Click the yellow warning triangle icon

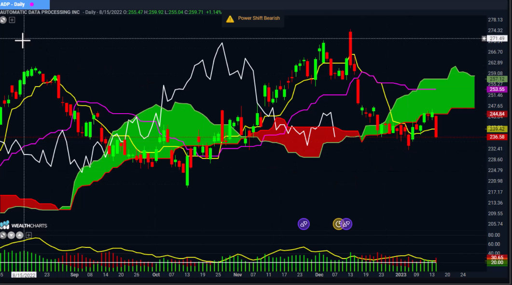click(x=230, y=19)
